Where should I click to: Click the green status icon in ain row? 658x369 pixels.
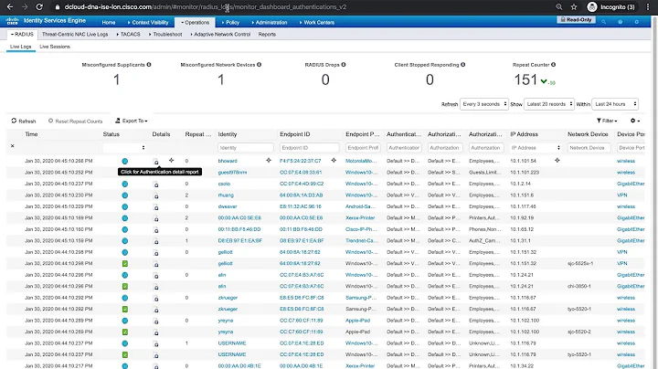click(124, 287)
